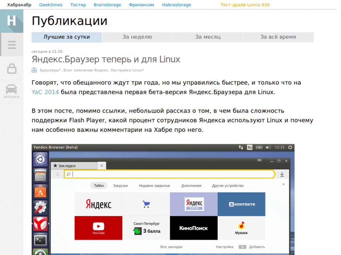Open the Тостер link

tap(78, 5)
